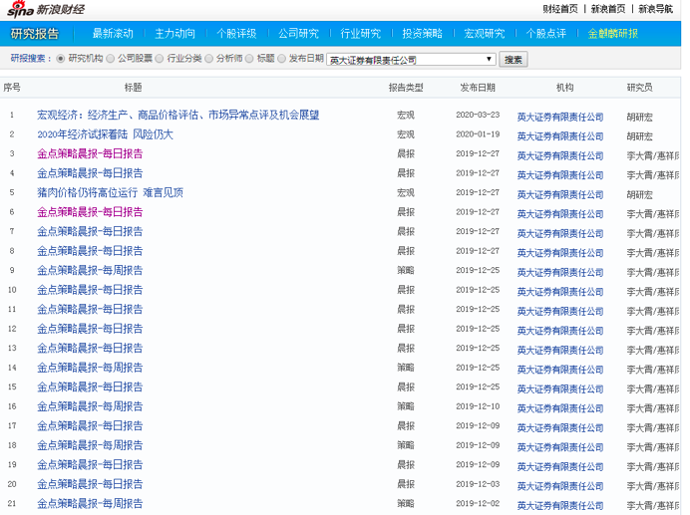This screenshot has width=690, height=515.
Task: Click the 研究报告 section heading
Action: [x=35, y=34]
